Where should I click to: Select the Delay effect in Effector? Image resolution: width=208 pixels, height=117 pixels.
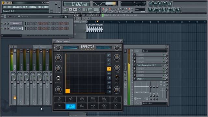[x=116, y=99]
